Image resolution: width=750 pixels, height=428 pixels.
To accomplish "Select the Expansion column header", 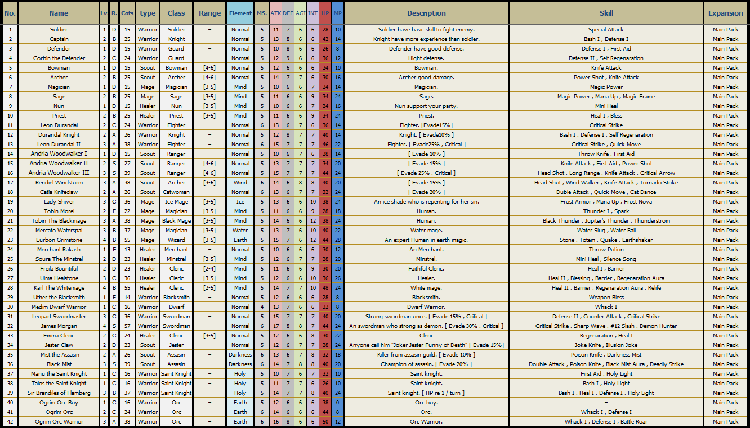I will (726, 13).
